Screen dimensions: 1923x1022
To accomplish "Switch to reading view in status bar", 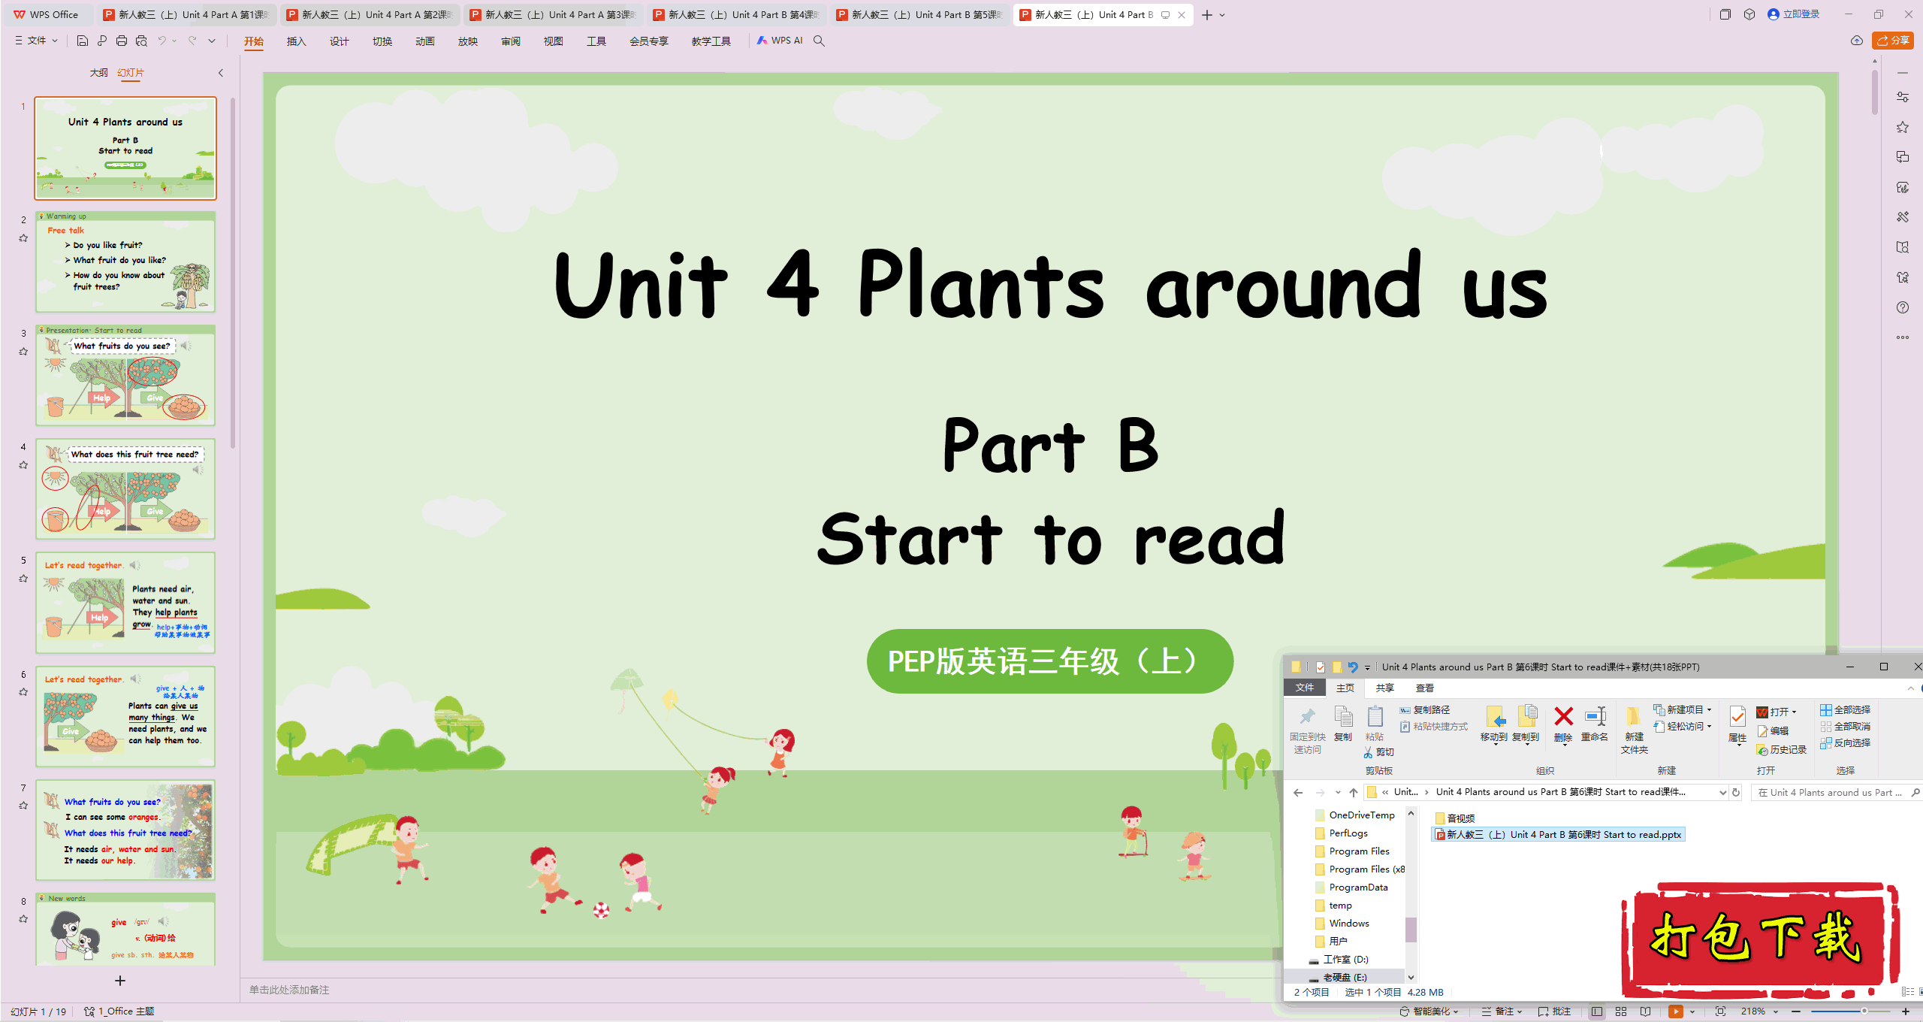I will 1646,1011.
